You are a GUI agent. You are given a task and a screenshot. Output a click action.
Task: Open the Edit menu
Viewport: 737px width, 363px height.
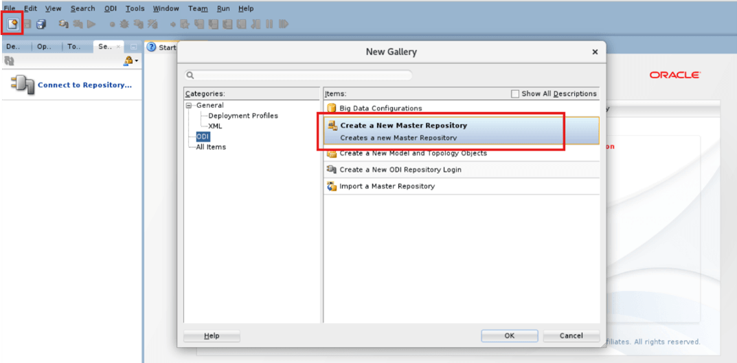(30, 8)
